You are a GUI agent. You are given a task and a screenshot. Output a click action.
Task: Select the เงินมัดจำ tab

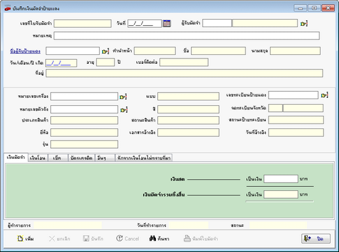coord(16,157)
